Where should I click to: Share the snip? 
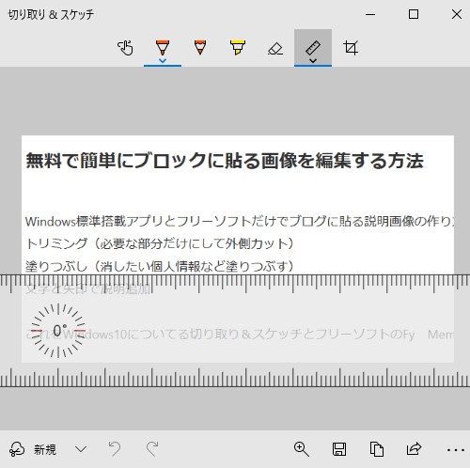point(414,449)
